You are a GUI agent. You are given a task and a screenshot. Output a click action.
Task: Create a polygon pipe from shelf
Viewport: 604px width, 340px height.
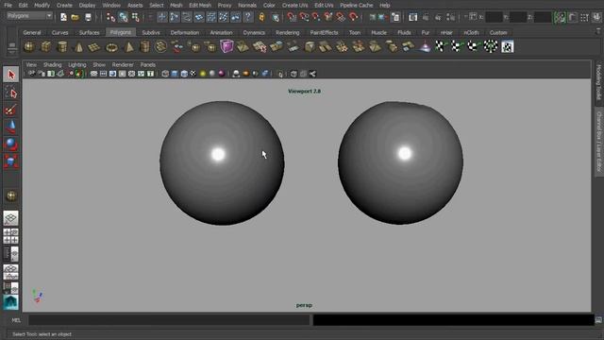click(144, 47)
